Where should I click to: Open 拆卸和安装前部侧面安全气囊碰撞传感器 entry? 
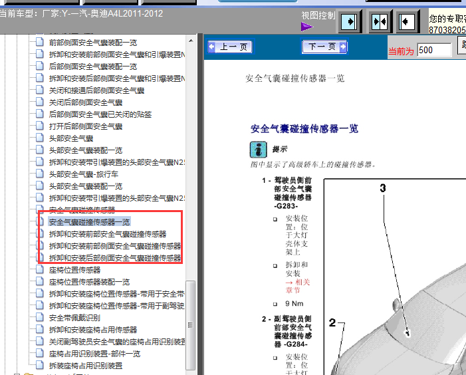[115, 246]
